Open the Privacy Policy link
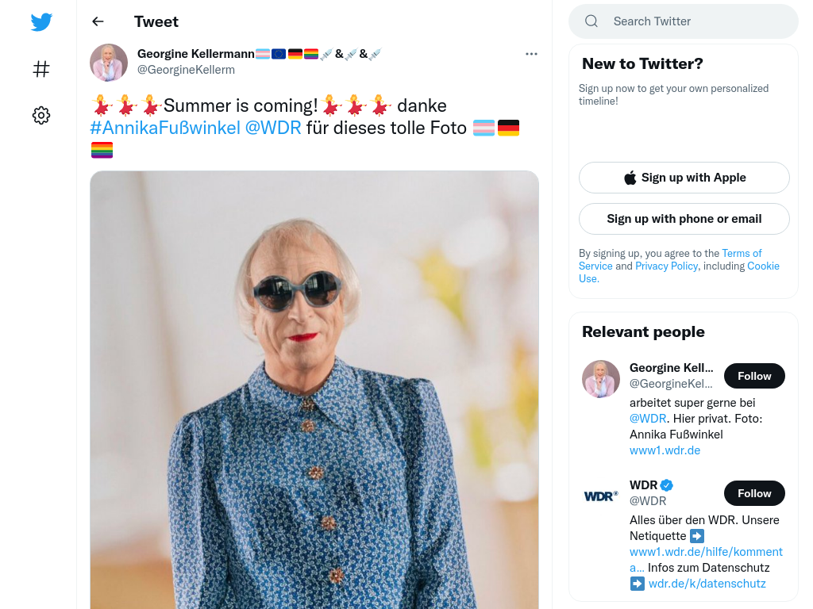The height and width of the screenshot is (609, 813). [x=666, y=266]
